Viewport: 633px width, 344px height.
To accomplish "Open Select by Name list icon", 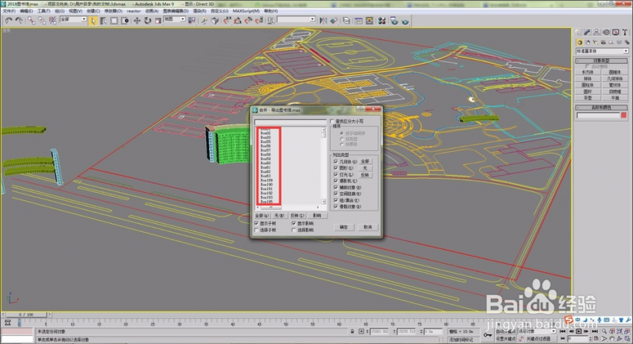I will point(103,21).
